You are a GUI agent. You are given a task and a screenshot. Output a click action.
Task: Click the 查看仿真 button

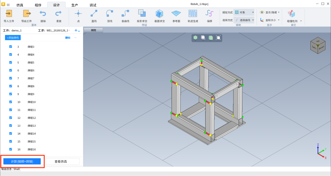pos(61,161)
